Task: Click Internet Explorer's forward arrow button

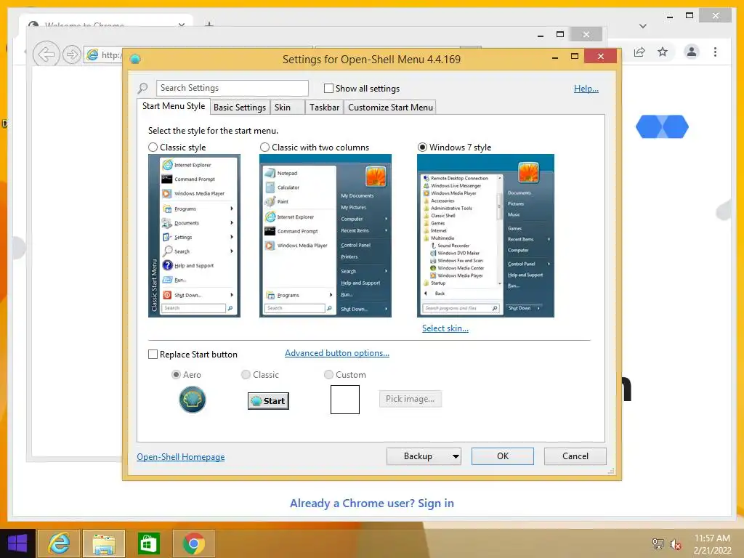Action: (x=72, y=54)
